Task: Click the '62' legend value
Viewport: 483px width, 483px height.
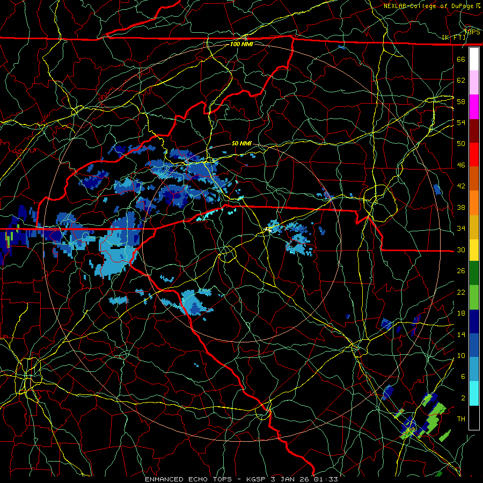Action: point(461,80)
